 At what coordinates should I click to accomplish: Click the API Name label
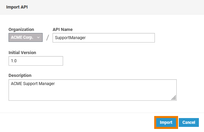pos(62,30)
